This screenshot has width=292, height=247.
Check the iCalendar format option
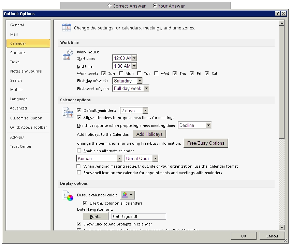click(79, 166)
